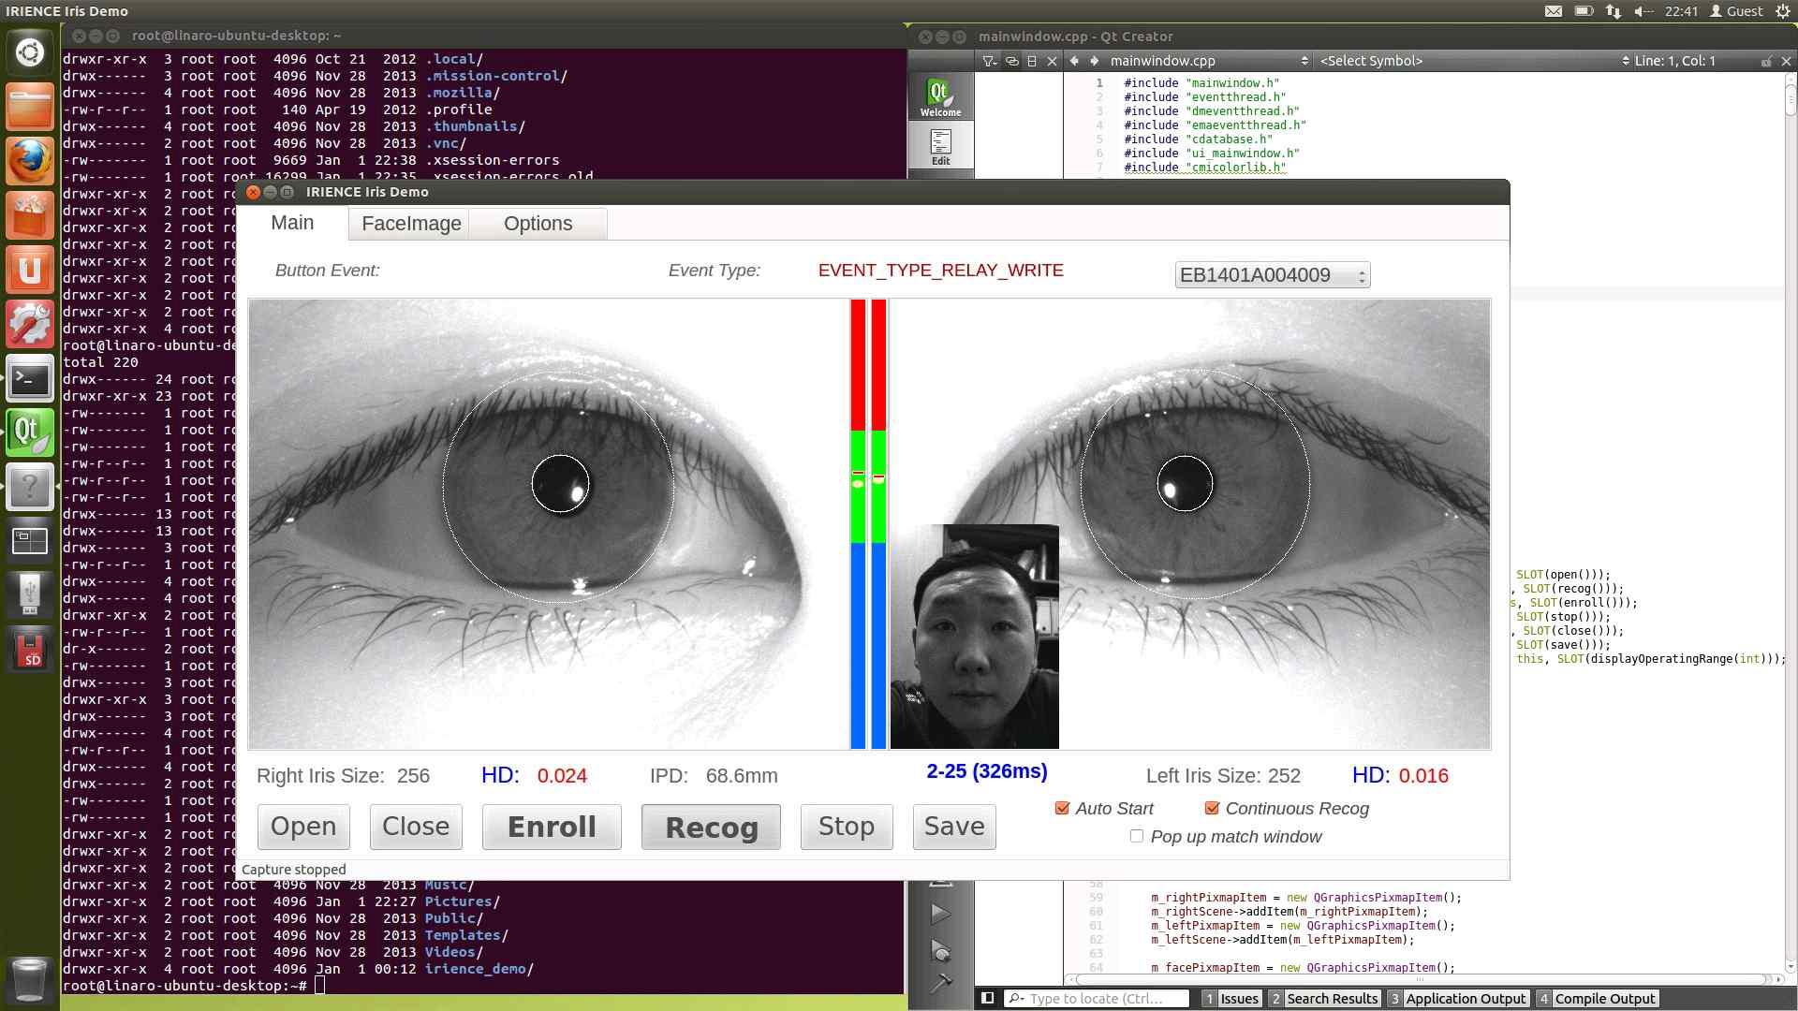Image resolution: width=1798 pixels, height=1011 pixels.
Task: Close the mainwindow.cpp document in the editor
Action: tap(1785, 61)
